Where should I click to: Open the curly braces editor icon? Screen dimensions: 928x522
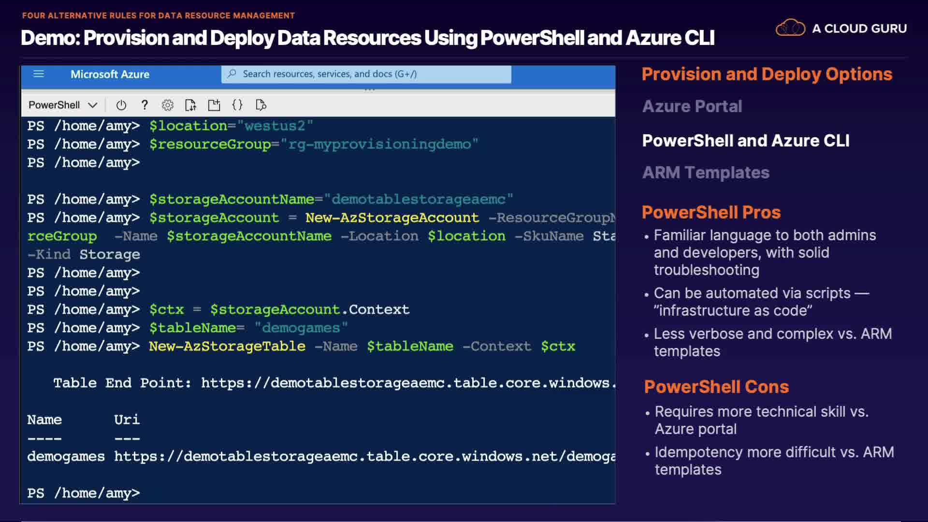[x=237, y=105]
